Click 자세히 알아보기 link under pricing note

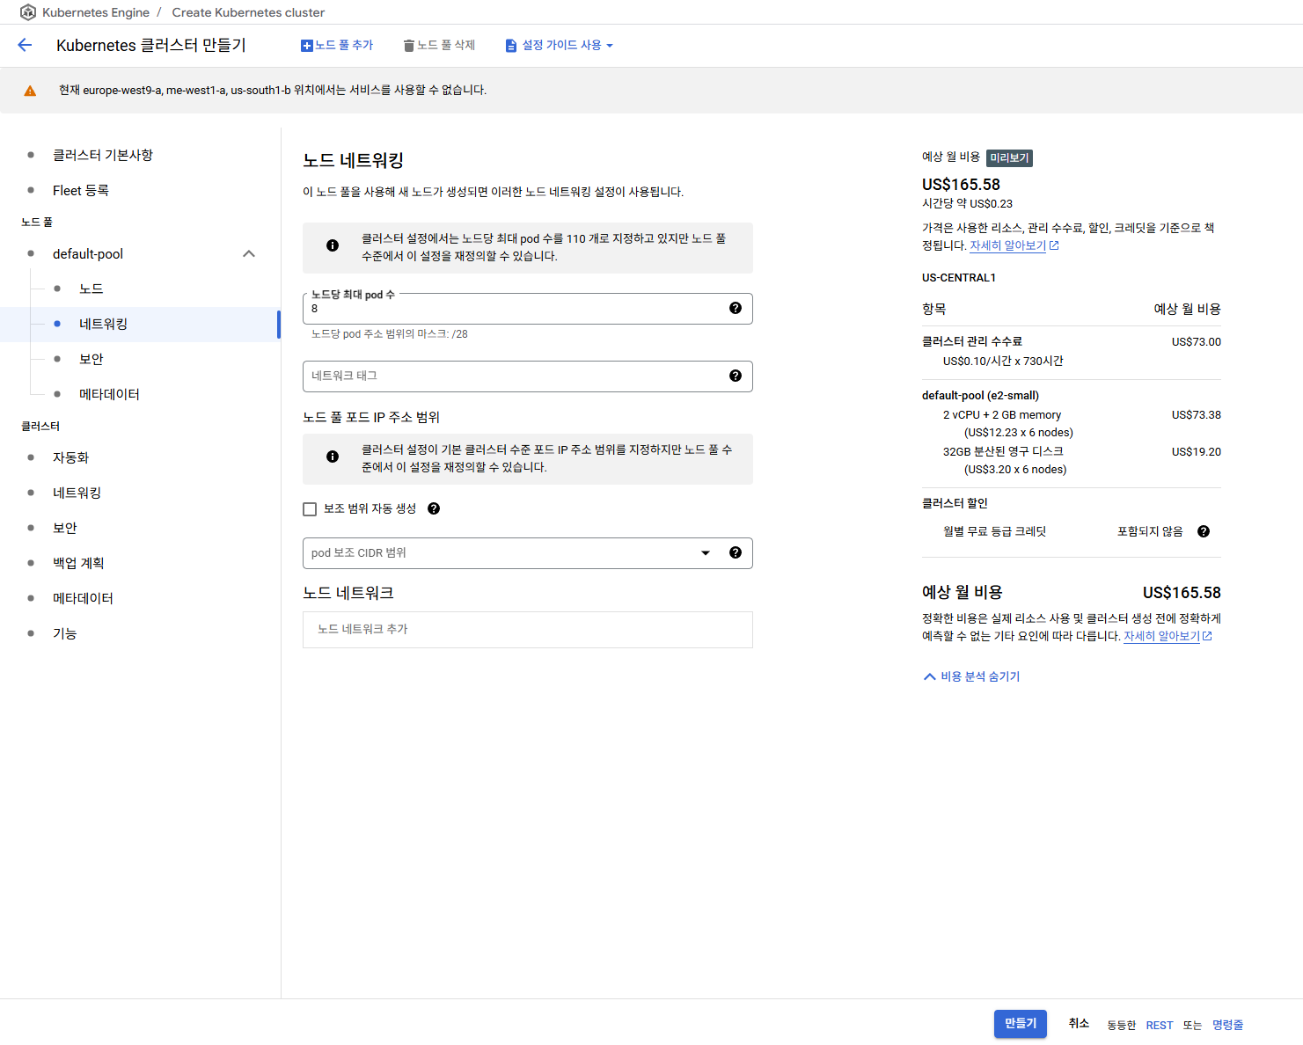point(1007,245)
